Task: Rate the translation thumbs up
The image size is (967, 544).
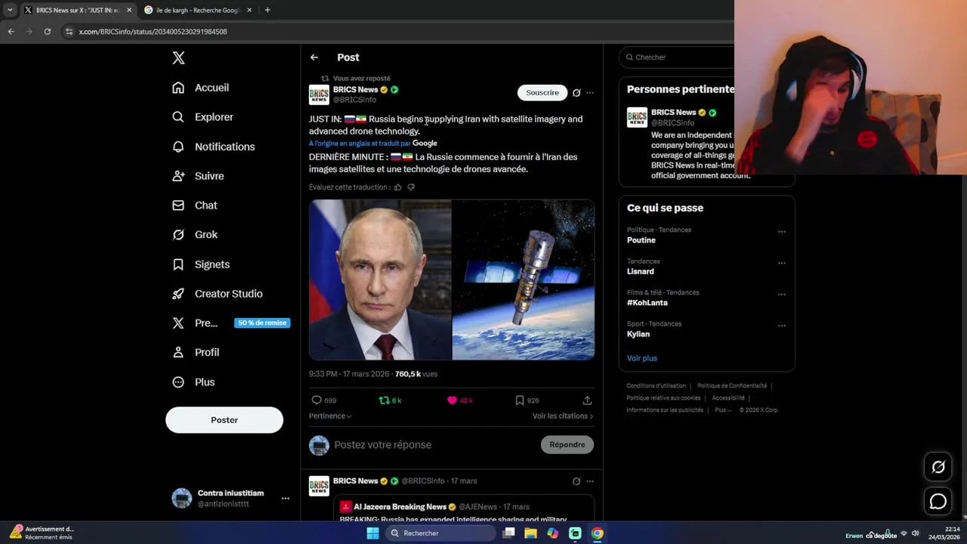Action: [x=398, y=187]
